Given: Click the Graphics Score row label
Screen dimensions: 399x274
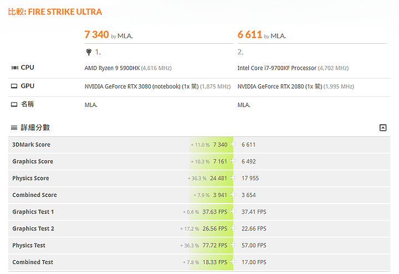Looking at the screenshot, I should click(33, 161).
